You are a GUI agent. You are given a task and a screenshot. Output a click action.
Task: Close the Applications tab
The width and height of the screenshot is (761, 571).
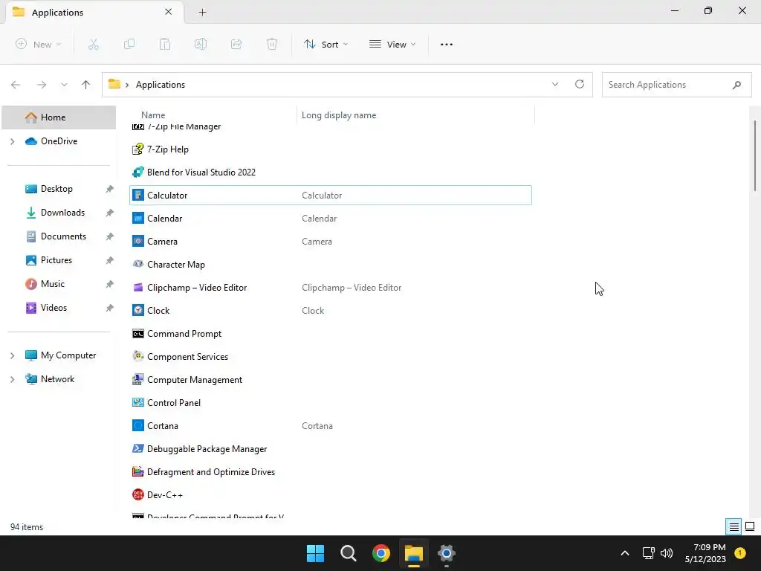(169, 12)
